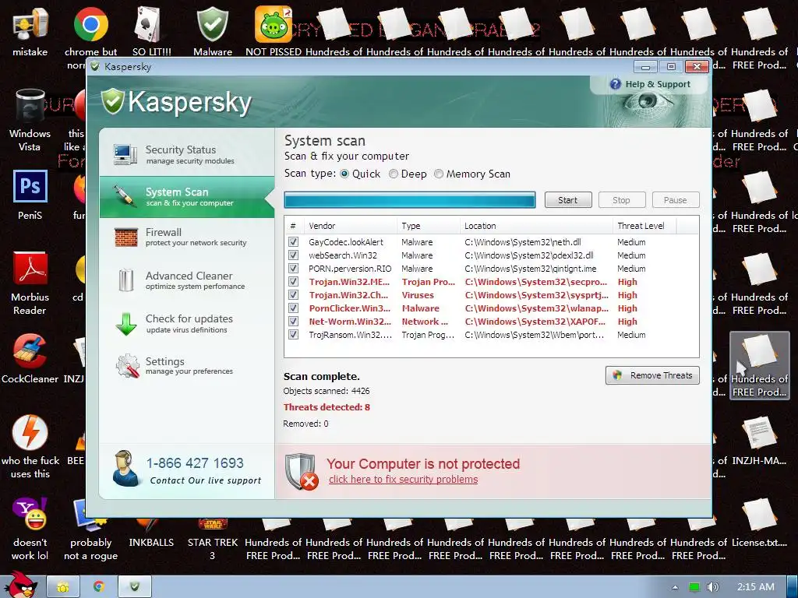Screen dimensions: 798x598
Task: Select the highlighted Hundreds of FREE Prod file
Action: click(759, 365)
